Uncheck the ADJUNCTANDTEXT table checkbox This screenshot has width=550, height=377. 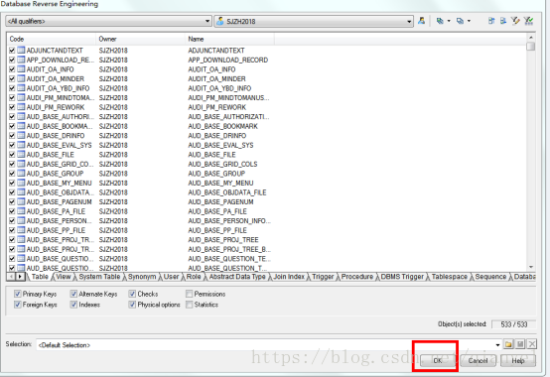(12, 51)
